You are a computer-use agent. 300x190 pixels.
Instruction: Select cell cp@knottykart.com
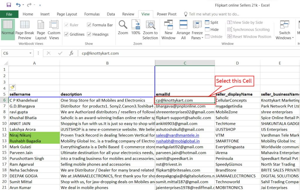185,100
